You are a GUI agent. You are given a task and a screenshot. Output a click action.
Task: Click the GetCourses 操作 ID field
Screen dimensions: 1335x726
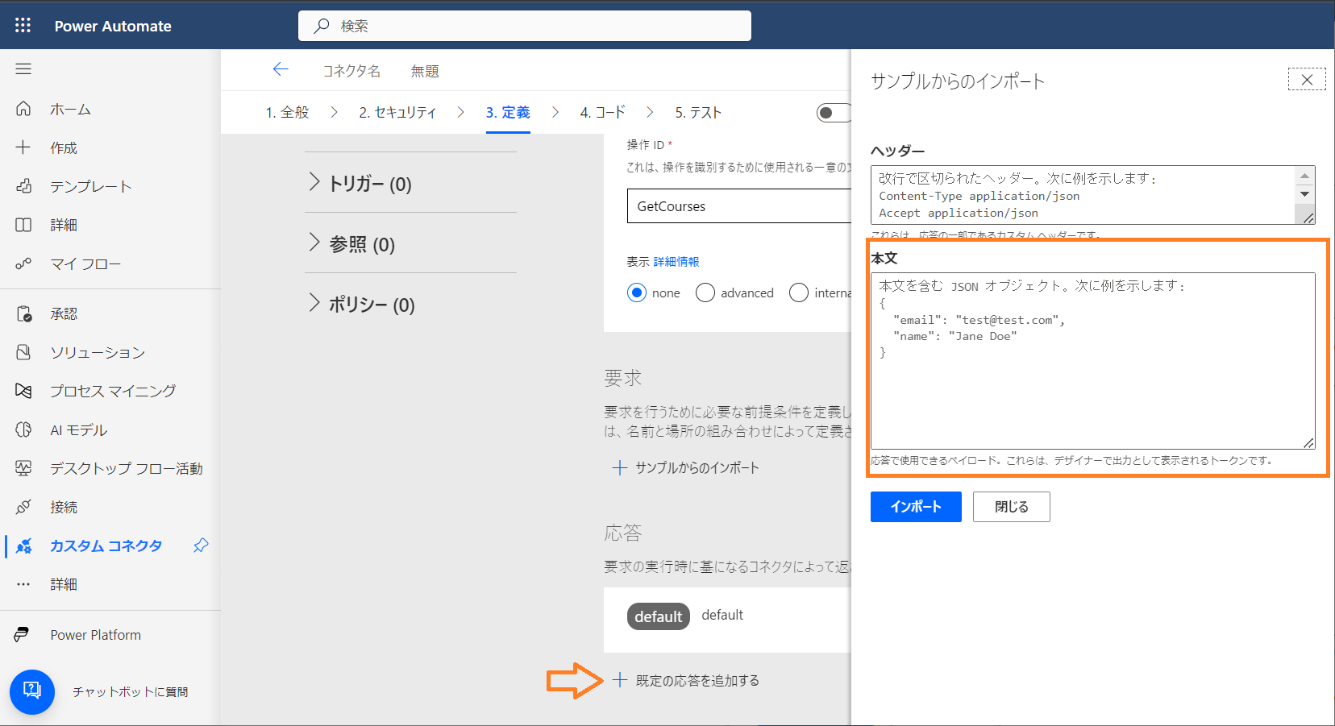pos(739,206)
